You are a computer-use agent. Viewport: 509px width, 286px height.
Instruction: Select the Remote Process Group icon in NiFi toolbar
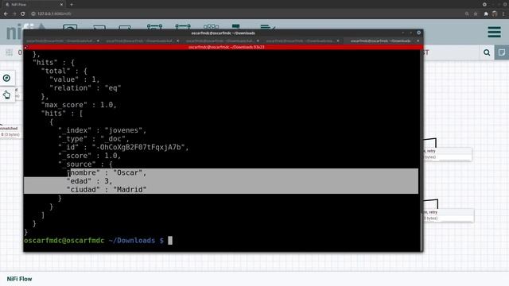[183, 26]
